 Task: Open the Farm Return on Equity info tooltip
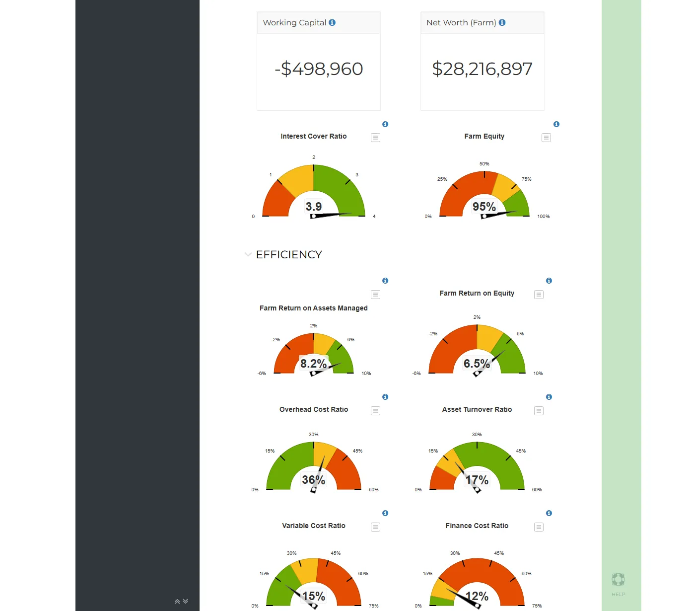pos(549,281)
